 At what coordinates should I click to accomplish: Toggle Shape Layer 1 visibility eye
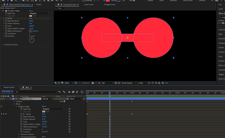coord(2,99)
